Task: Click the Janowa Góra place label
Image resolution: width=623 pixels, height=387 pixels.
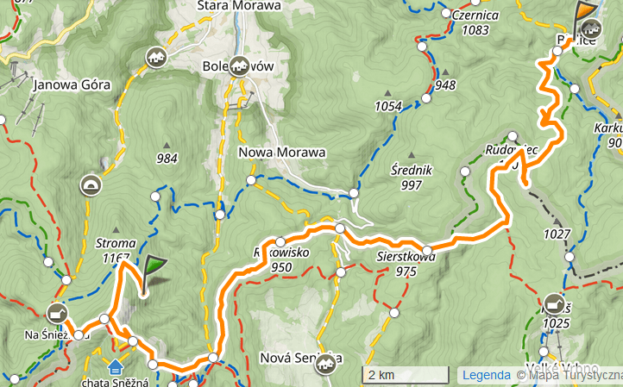Action: 72,85
